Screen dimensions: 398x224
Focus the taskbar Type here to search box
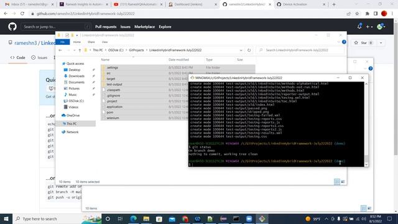click(57, 218)
